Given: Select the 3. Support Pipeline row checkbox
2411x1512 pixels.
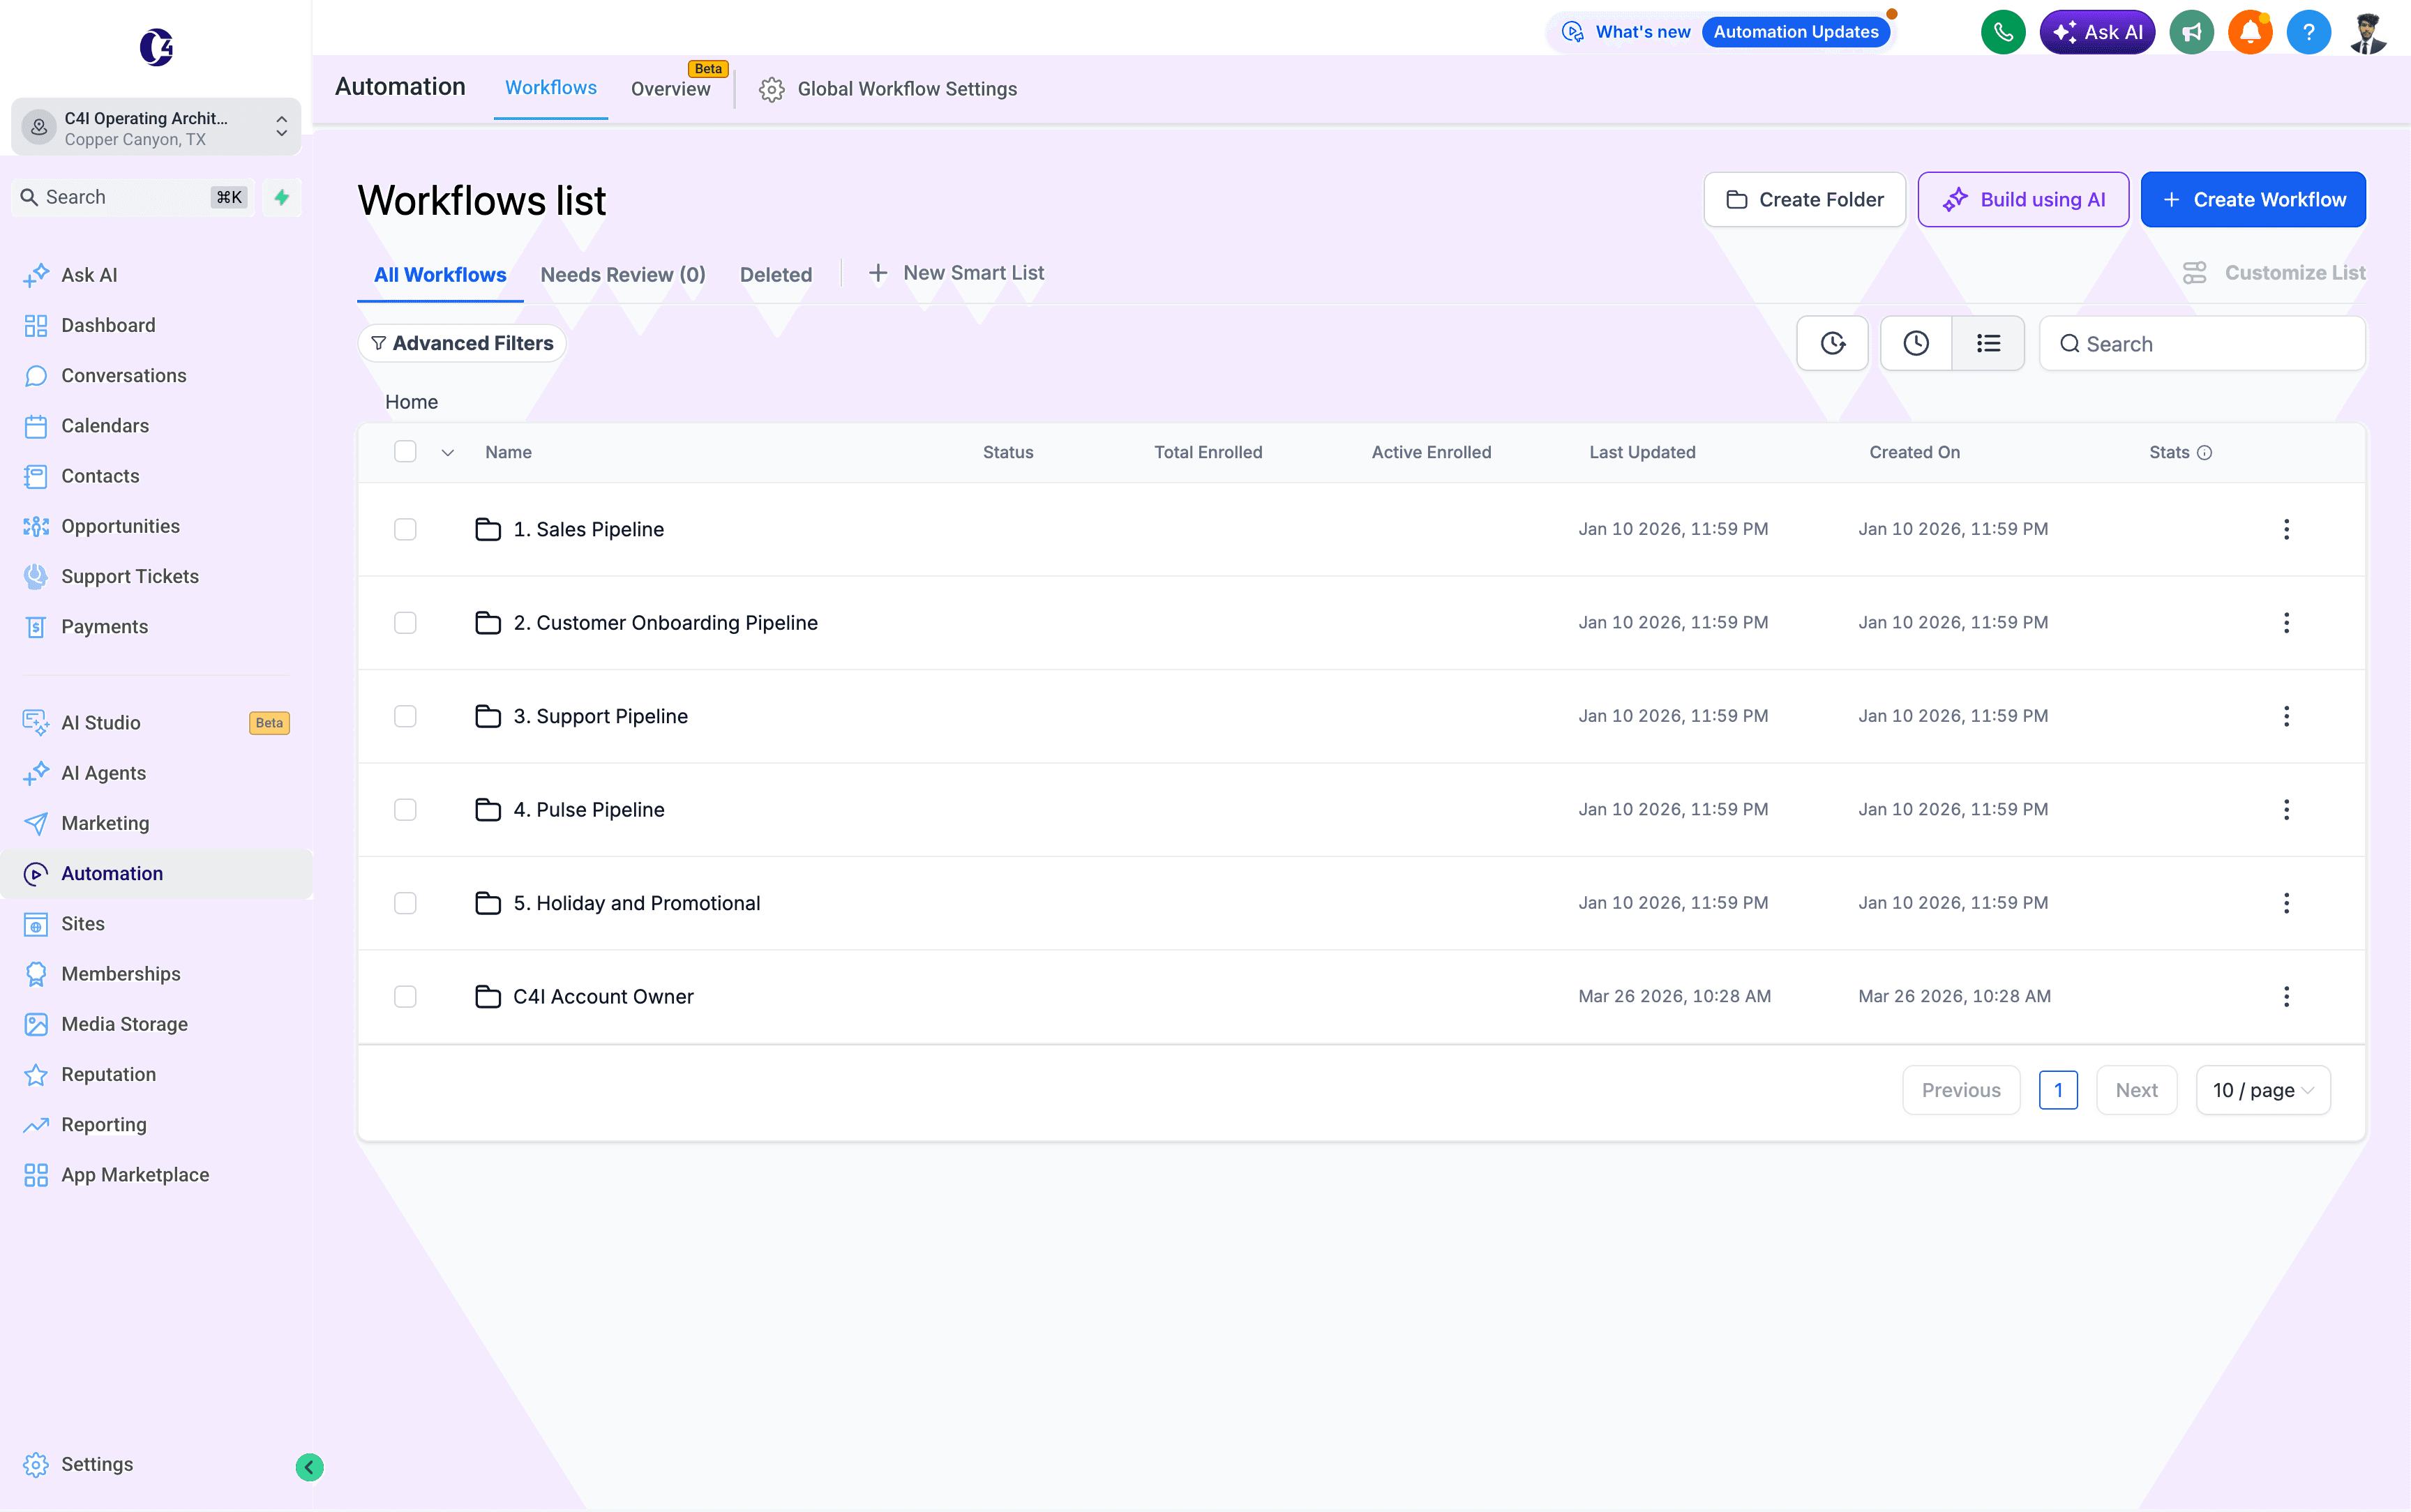Looking at the screenshot, I should [405, 716].
